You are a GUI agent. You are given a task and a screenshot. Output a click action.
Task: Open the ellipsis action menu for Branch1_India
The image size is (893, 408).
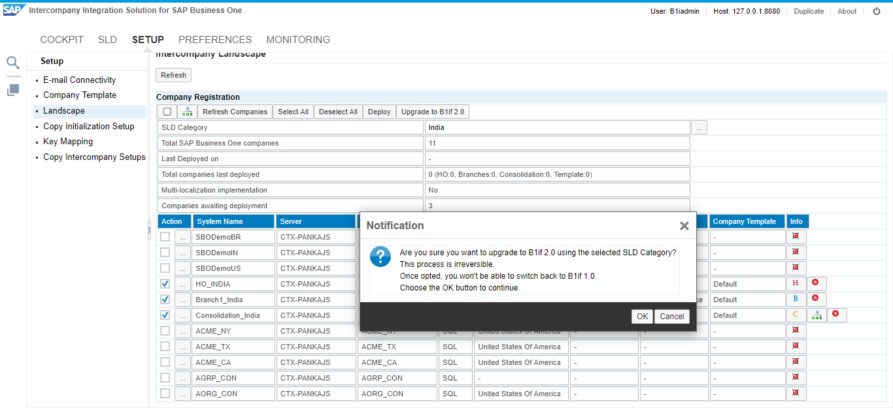[x=182, y=300]
